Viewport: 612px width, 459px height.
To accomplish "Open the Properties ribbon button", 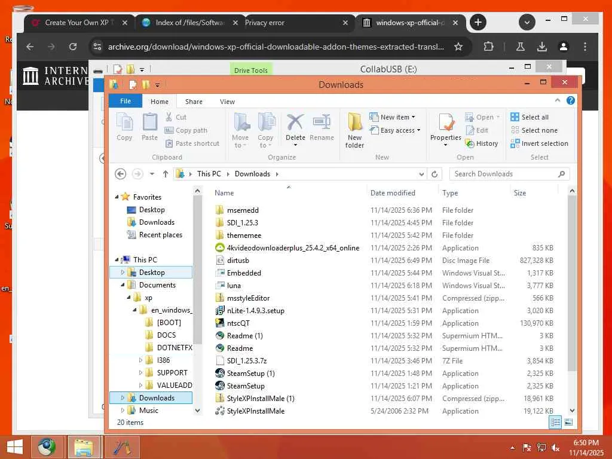I will 446,130.
